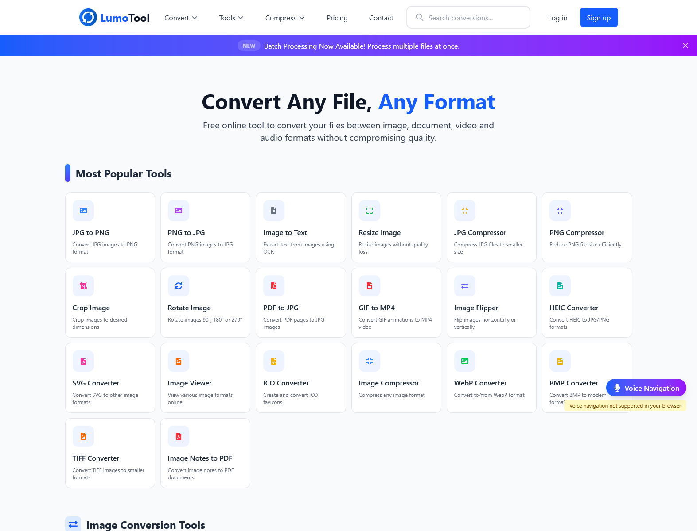Click 'Extract text from images using OCR'
The width and height of the screenshot is (697, 531).
(299, 248)
